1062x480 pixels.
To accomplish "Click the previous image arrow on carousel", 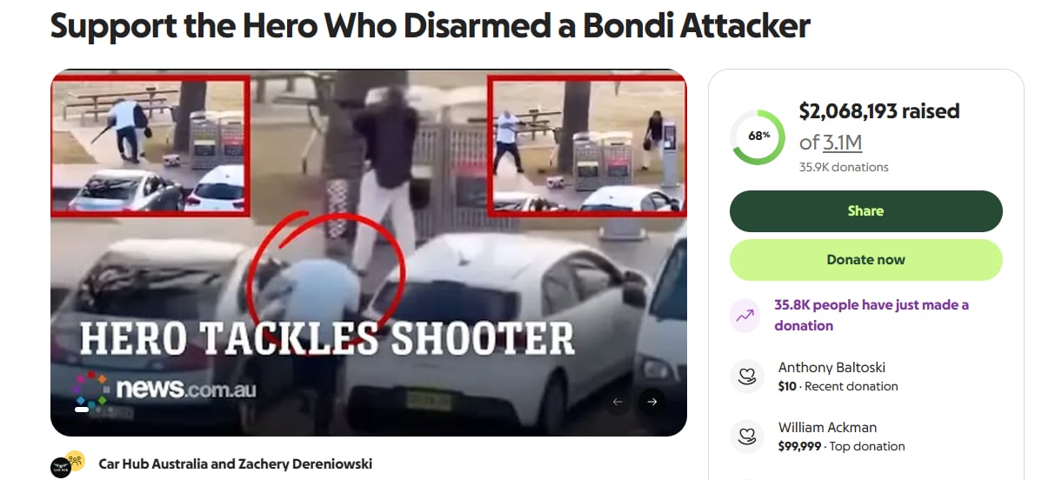I will tap(618, 402).
